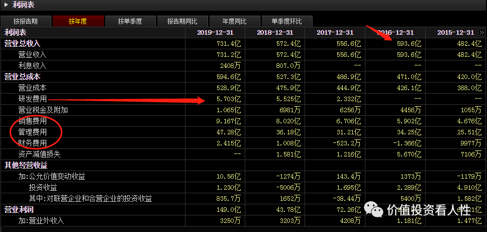Click the 2017-12-31 column header
The width and height of the screenshot is (487, 232).
pyautogui.click(x=335, y=33)
